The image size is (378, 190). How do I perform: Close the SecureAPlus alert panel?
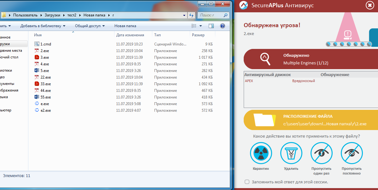(x=370, y=5)
